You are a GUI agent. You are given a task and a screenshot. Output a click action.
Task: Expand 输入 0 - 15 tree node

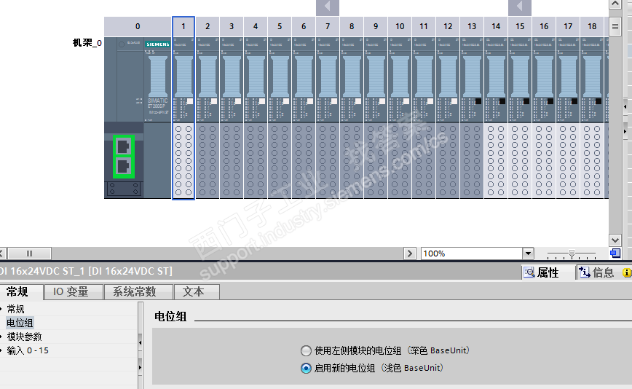pos(1,350)
